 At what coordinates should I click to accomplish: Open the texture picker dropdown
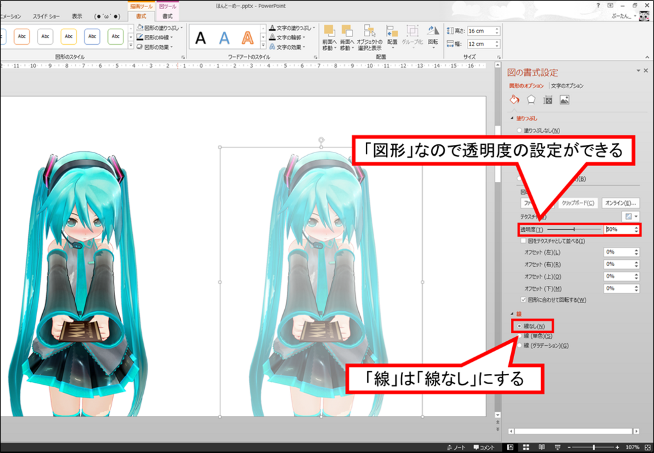[630, 216]
